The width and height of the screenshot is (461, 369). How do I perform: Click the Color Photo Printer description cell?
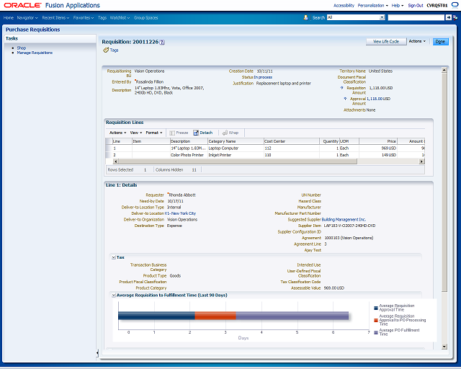[187, 155]
